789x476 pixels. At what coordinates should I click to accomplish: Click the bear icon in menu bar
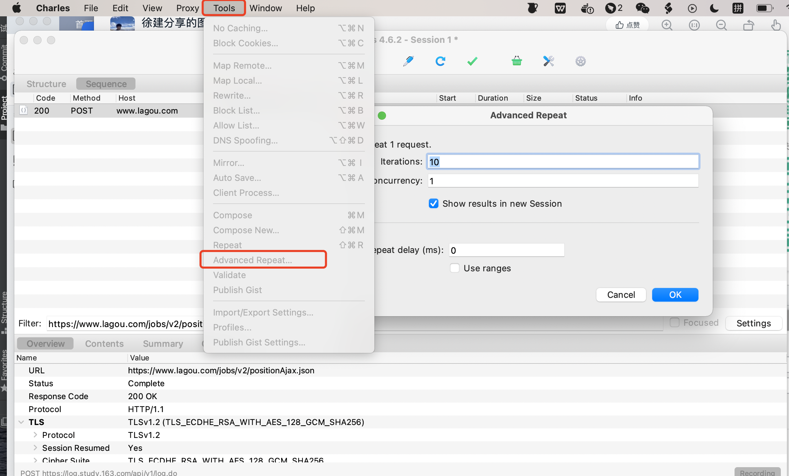(532, 8)
